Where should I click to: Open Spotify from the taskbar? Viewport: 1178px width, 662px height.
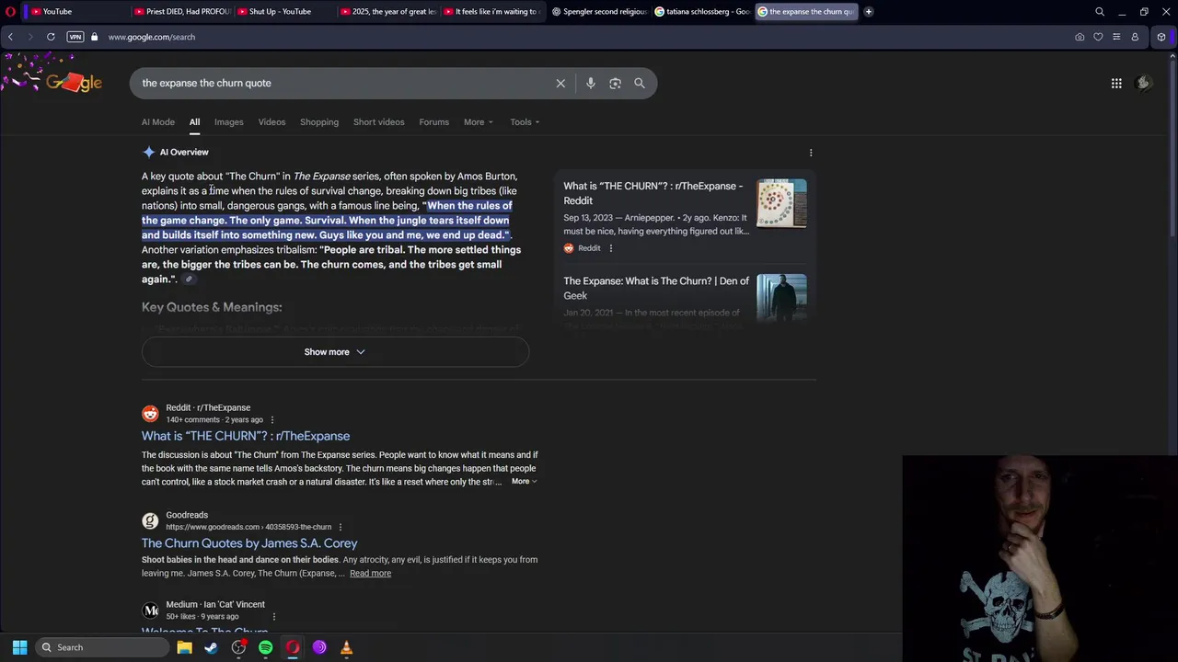point(265,647)
